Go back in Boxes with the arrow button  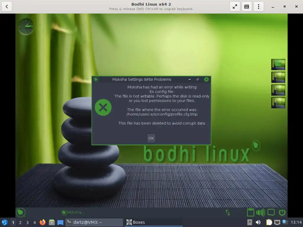coord(7,7)
